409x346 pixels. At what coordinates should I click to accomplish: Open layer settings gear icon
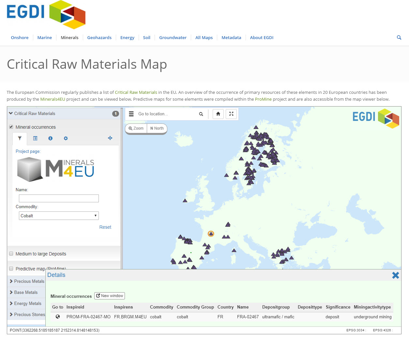click(x=66, y=138)
